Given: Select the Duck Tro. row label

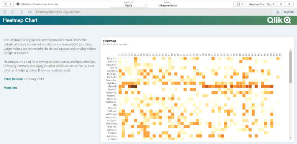Looking at the screenshot, I should (x=112, y=74).
